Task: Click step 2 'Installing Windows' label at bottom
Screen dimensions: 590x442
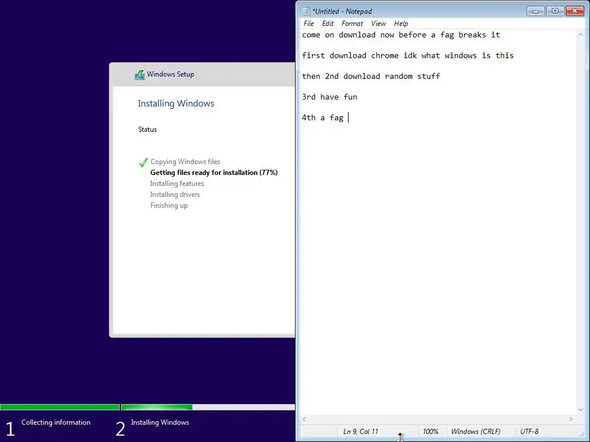Action: (x=160, y=422)
